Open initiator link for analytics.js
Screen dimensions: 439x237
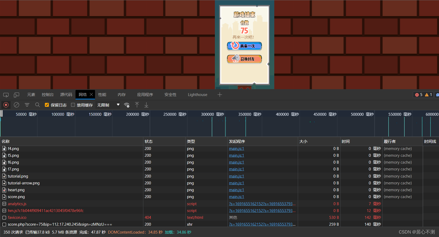pos(262,204)
